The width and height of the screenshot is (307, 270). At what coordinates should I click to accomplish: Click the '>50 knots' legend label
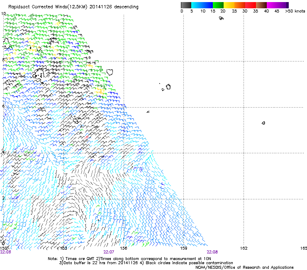click(295, 11)
